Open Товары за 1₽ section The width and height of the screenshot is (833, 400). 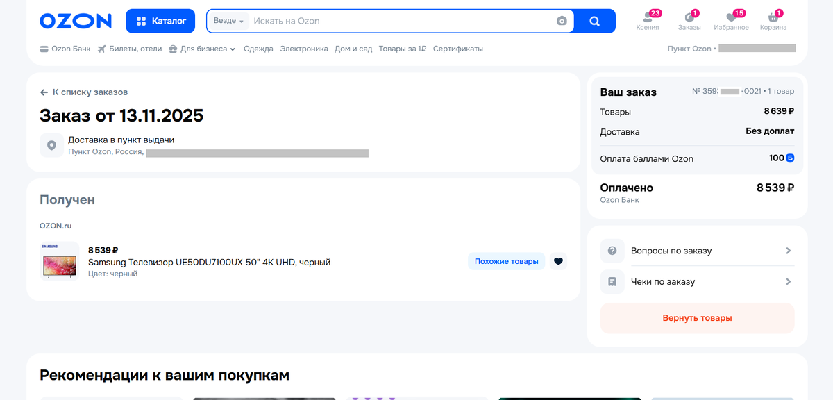click(x=403, y=49)
